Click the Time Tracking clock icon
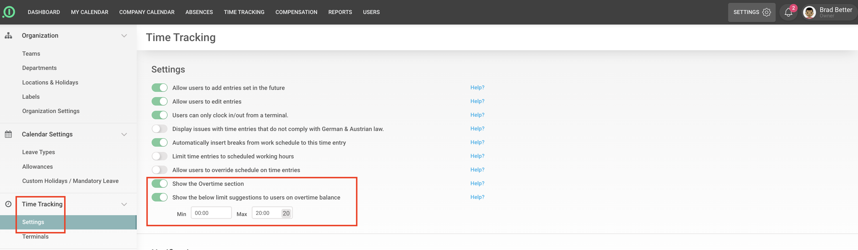Screen dimensions: 858x250 [8, 204]
